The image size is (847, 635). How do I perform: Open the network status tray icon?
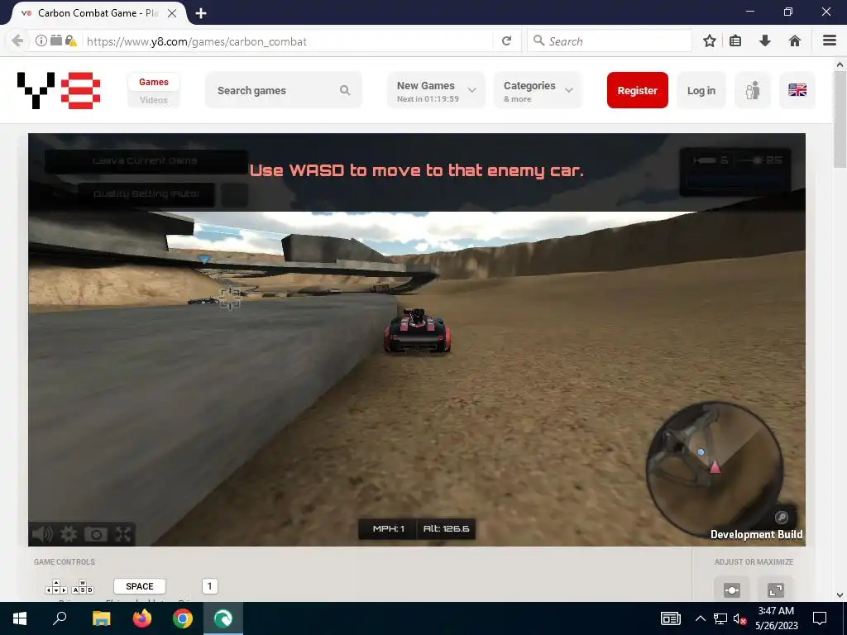(x=720, y=618)
